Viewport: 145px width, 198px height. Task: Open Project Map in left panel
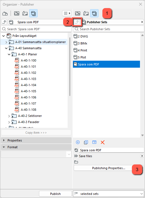click(5, 13)
